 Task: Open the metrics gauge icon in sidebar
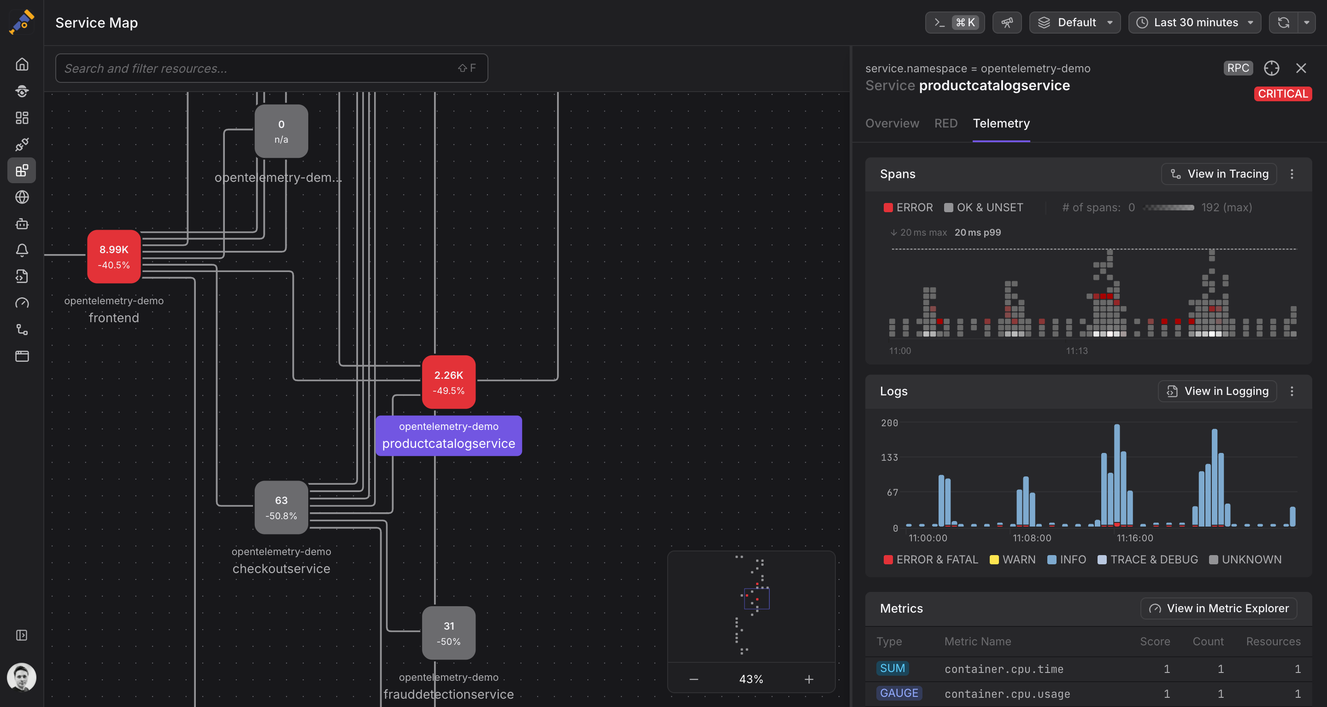[x=22, y=303]
